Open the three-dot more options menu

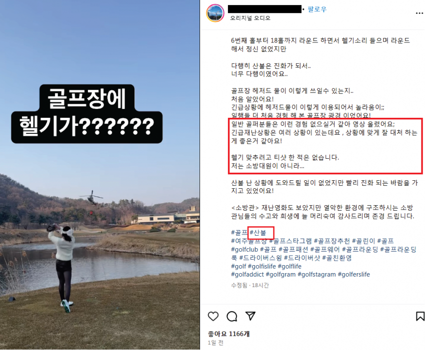419,13
